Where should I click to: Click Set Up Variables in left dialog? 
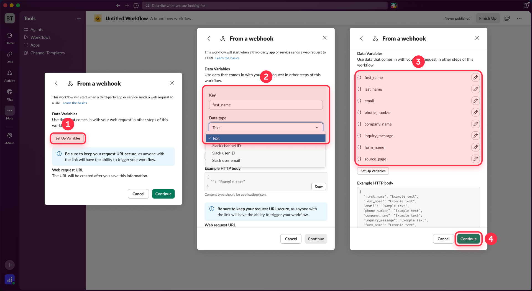pos(68,138)
